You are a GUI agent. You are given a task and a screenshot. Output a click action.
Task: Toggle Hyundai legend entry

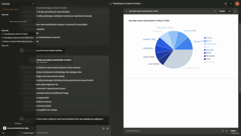tap(209, 50)
